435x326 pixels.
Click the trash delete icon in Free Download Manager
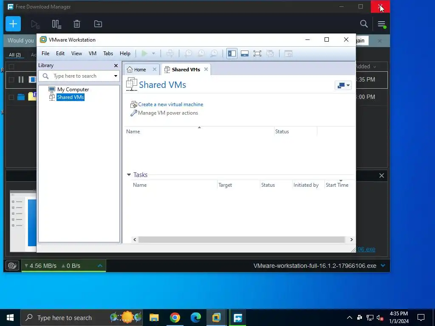(x=77, y=24)
